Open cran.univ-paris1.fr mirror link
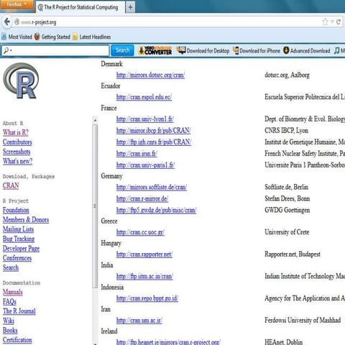 tap(145, 165)
